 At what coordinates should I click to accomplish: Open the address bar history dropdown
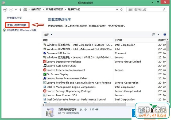117,10
